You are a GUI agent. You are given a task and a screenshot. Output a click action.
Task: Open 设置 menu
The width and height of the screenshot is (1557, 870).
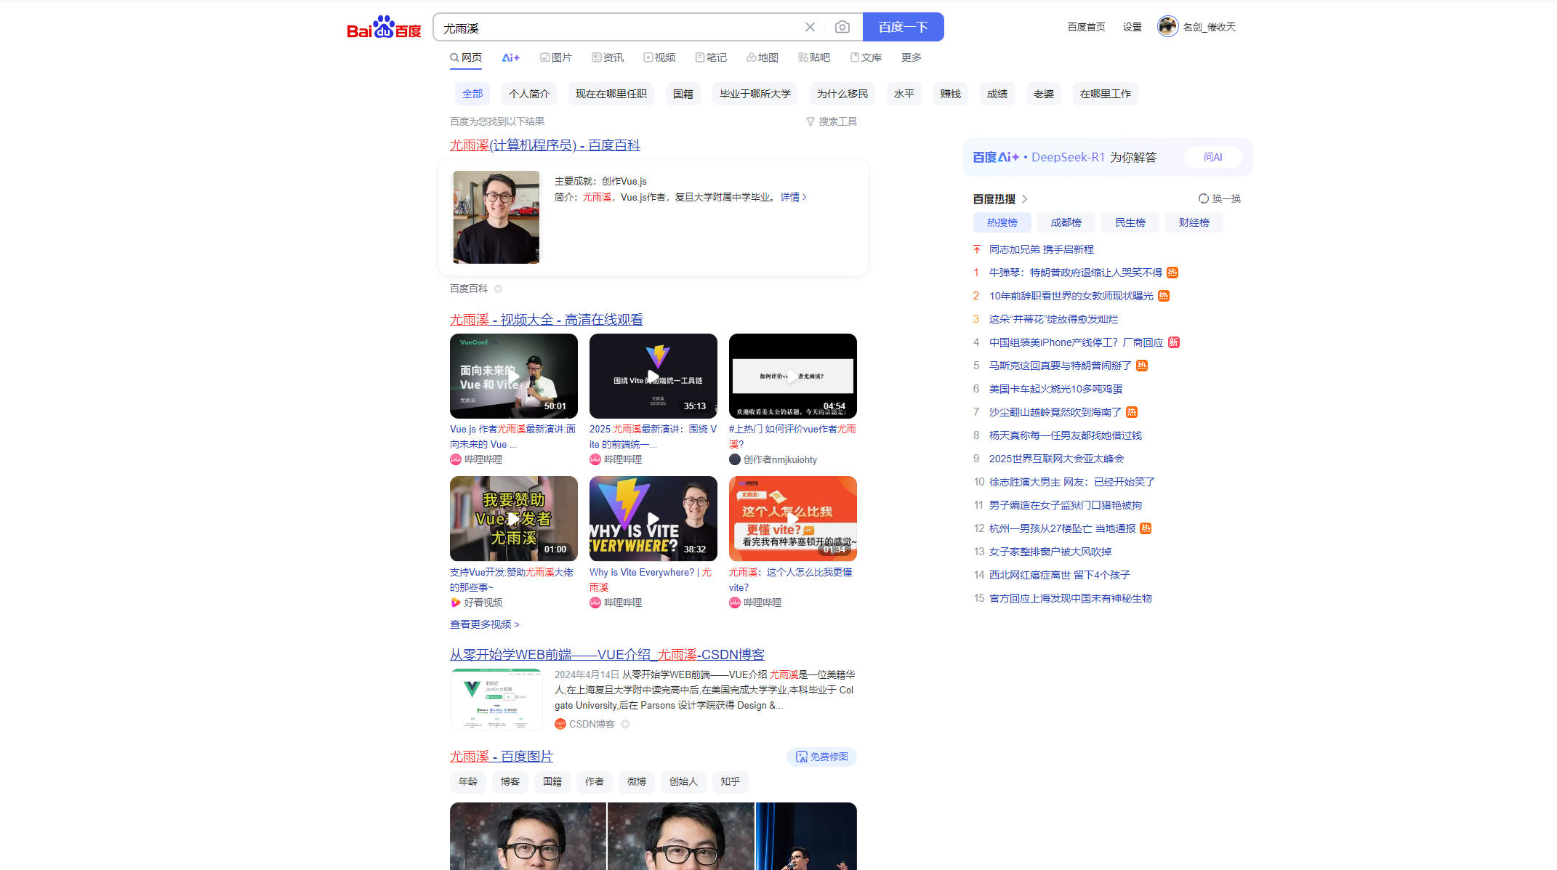tap(1132, 27)
